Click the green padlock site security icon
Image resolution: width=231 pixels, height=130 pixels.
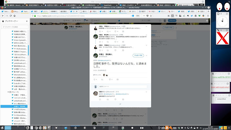pos(35,16)
